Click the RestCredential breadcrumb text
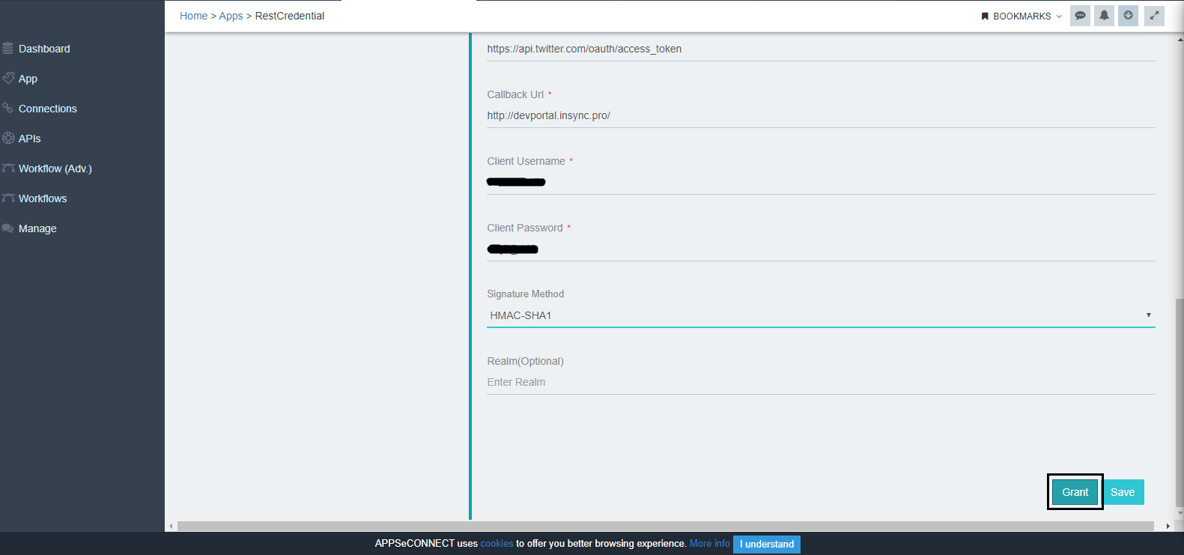This screenshot has height=555, width=1184. 290,16
